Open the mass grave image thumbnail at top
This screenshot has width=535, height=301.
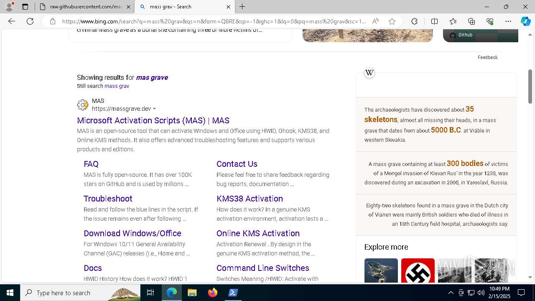pyautogui.click(x=368, y=36)
